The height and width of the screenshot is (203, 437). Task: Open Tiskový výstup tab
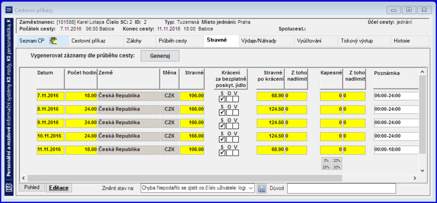pos(364,41)
